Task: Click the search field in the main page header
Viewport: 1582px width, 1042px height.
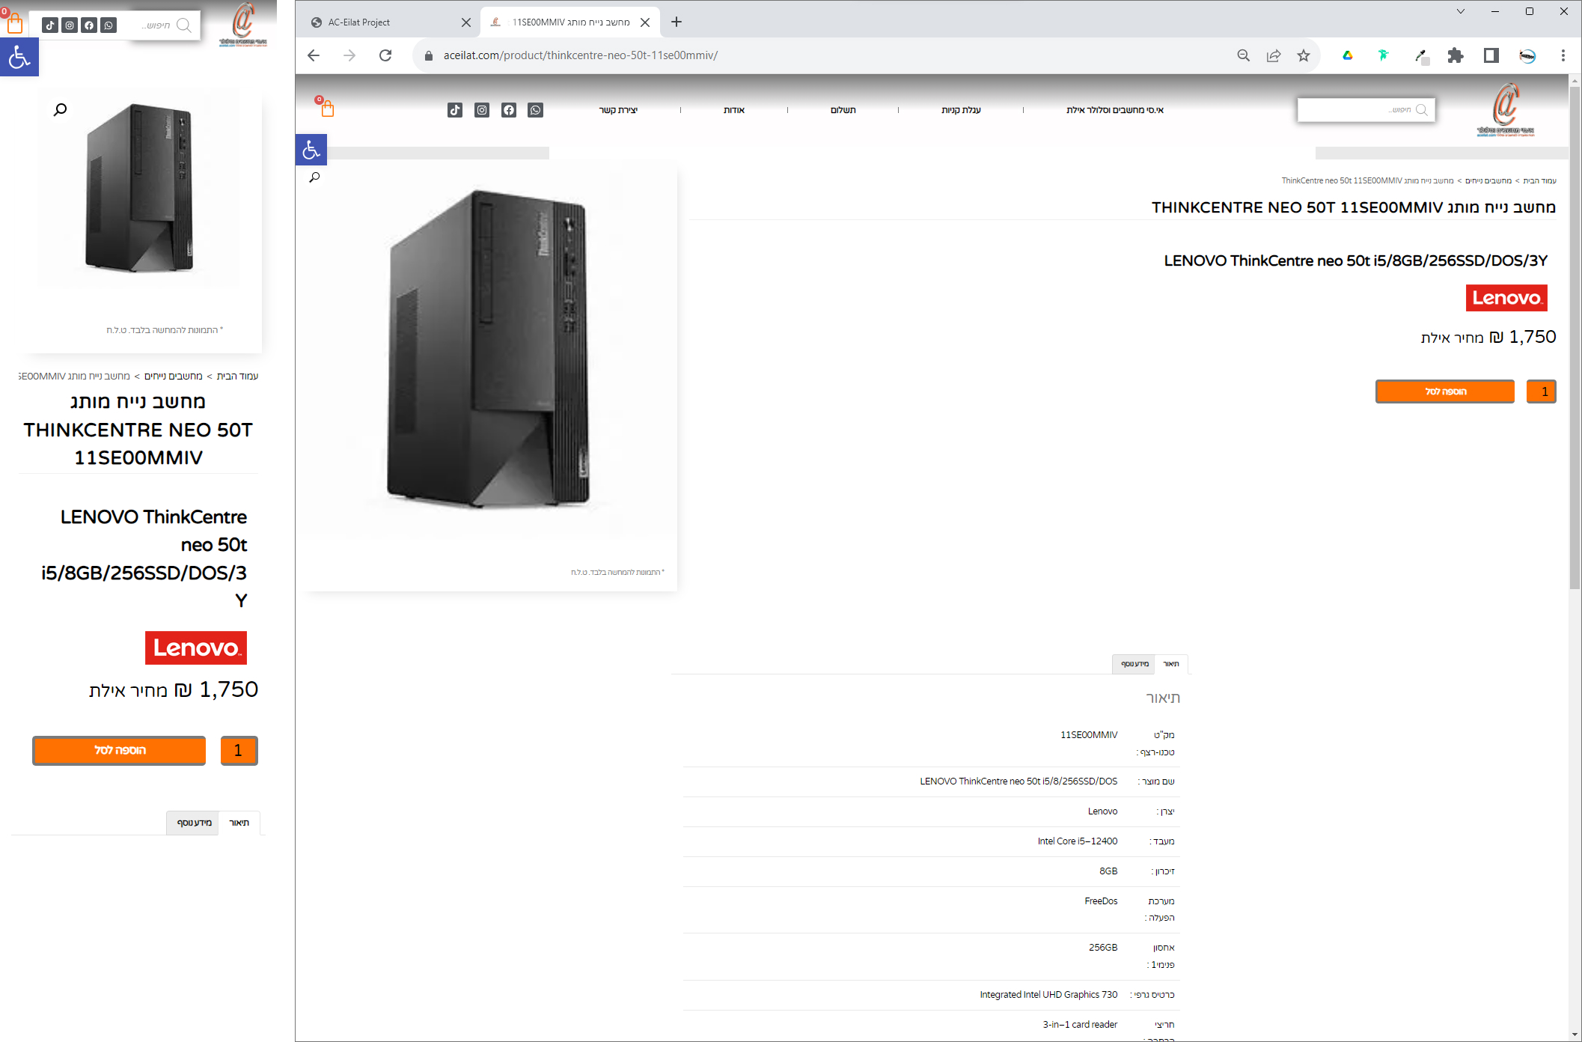Action: pos(1366,110)
